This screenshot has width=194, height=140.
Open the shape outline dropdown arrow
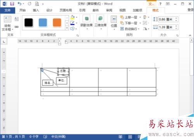(76, 23)
